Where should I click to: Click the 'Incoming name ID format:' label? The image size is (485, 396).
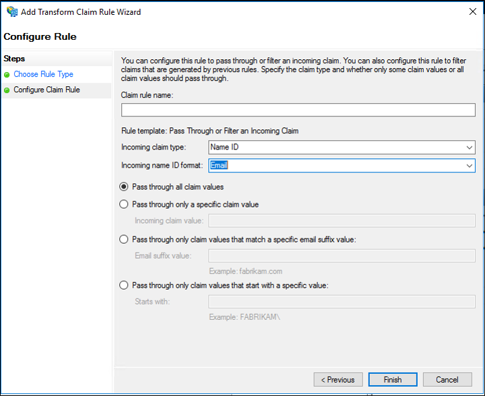point(162,166)
